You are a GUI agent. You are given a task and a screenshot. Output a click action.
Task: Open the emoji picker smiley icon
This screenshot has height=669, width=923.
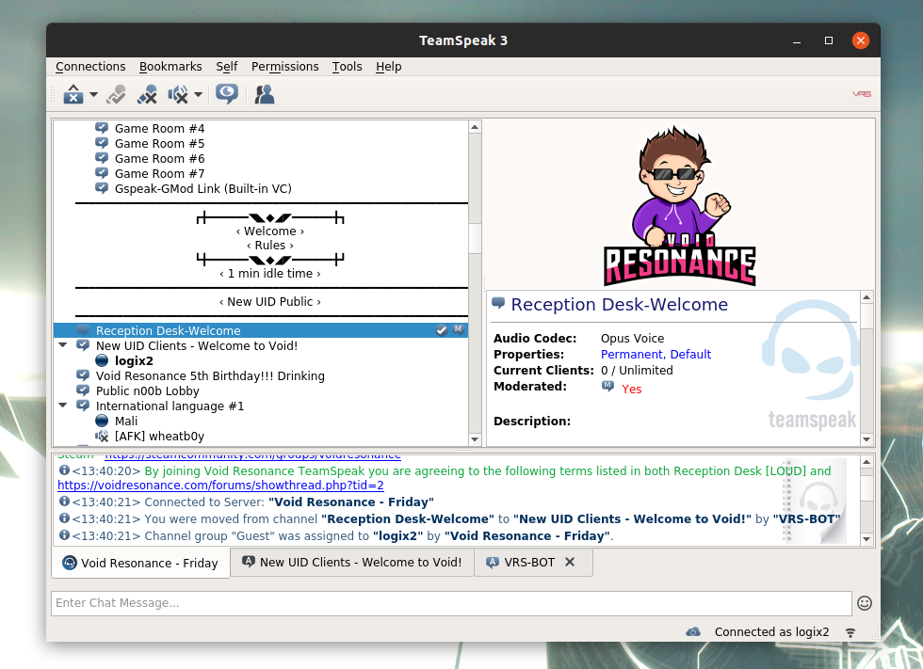(865, 603)
